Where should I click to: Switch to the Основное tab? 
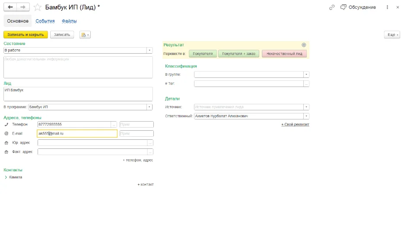tap(18, 21)
